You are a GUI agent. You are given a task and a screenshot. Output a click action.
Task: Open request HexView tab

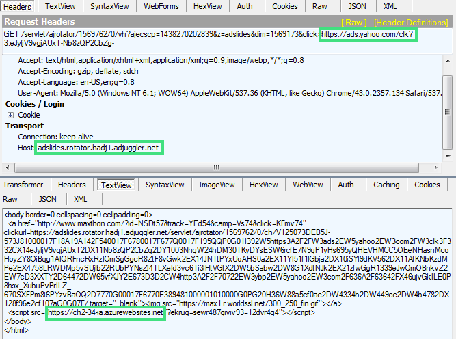coord(207,6)
